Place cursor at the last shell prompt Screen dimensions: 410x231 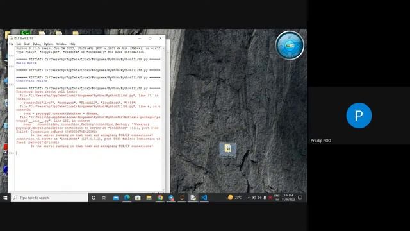[17, 153]
